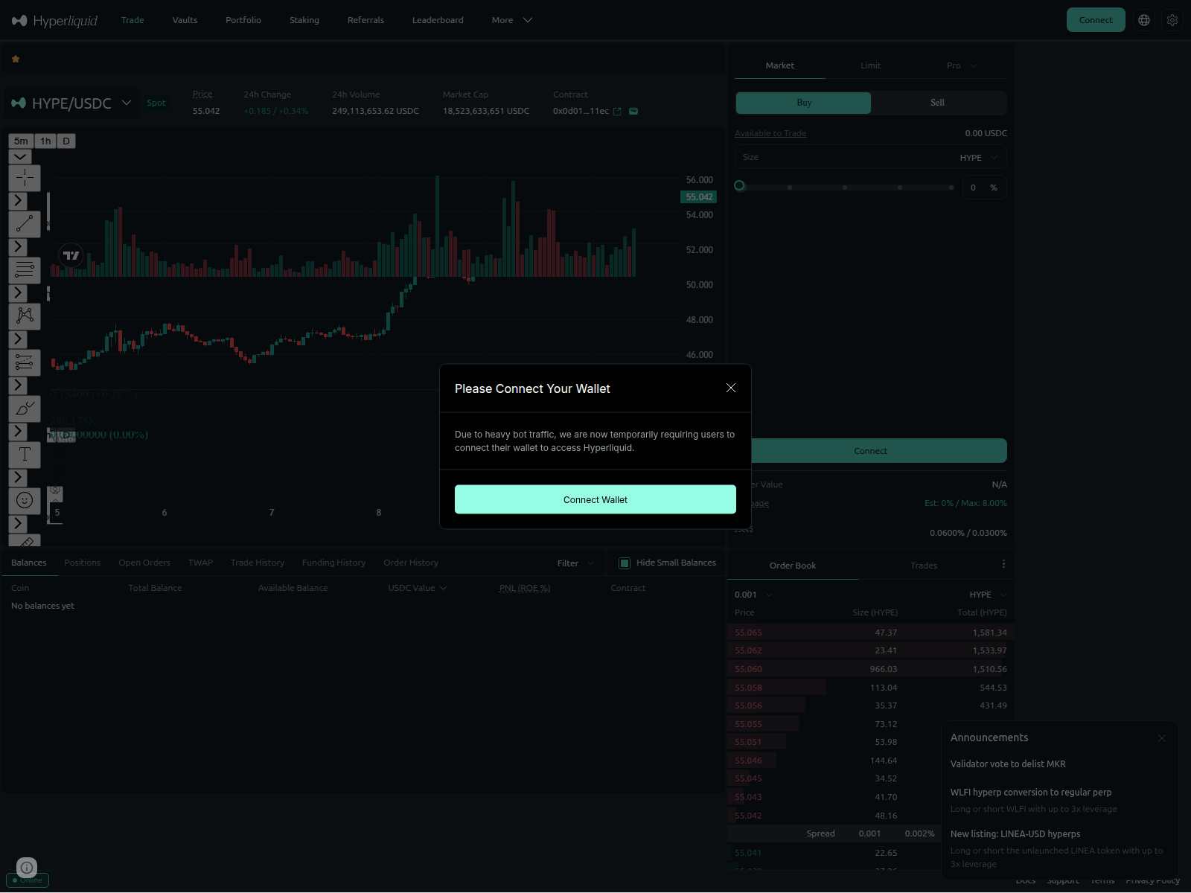Click the HYPE coin icon
The image size is (1191, 893).
pyautogui.click(x=19, y=103)
